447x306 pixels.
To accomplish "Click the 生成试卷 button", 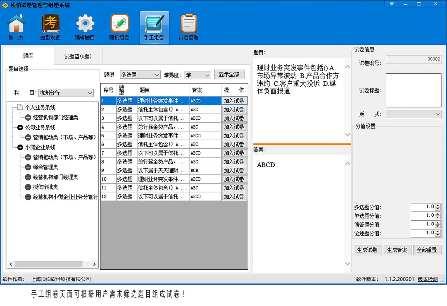I will pyautogui.click(x=367, y=250).
